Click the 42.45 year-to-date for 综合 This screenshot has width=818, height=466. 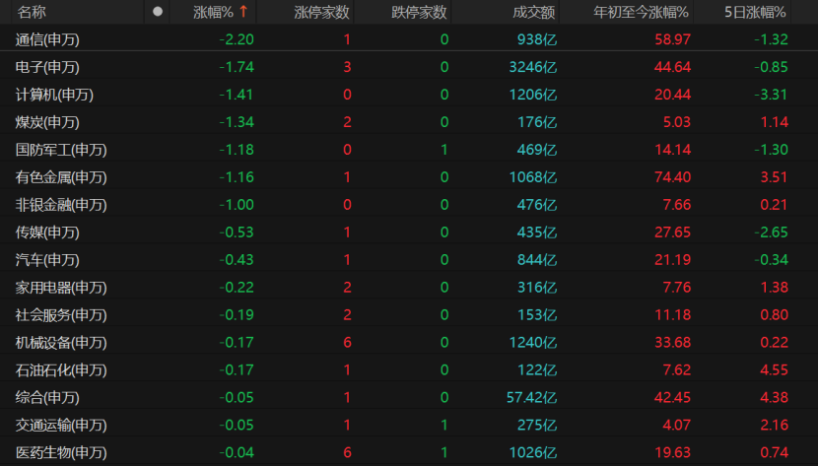pyautogui.click(x=672, y=398)
